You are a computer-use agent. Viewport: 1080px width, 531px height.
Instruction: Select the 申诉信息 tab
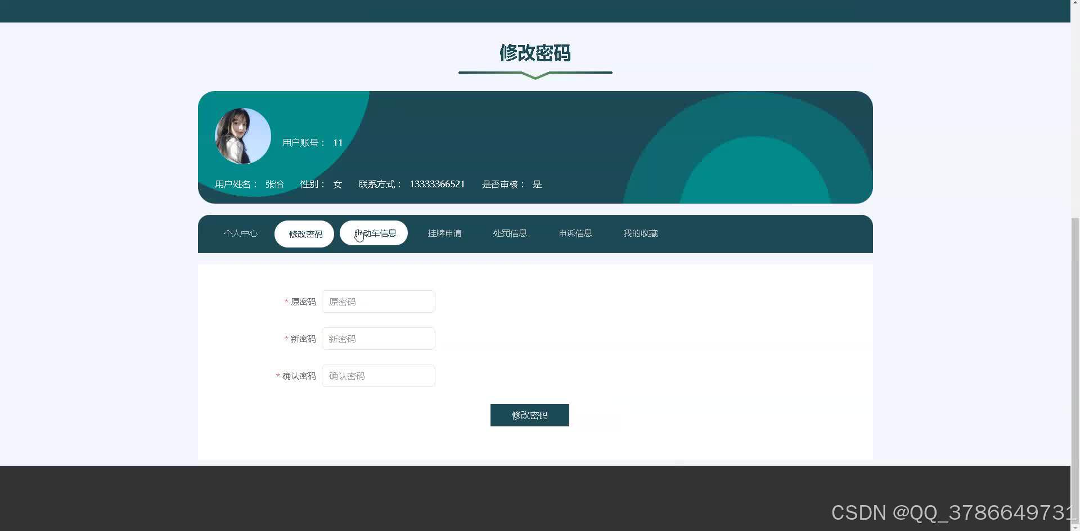click(575, 233)
